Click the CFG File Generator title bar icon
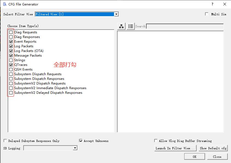 [5, 4]
